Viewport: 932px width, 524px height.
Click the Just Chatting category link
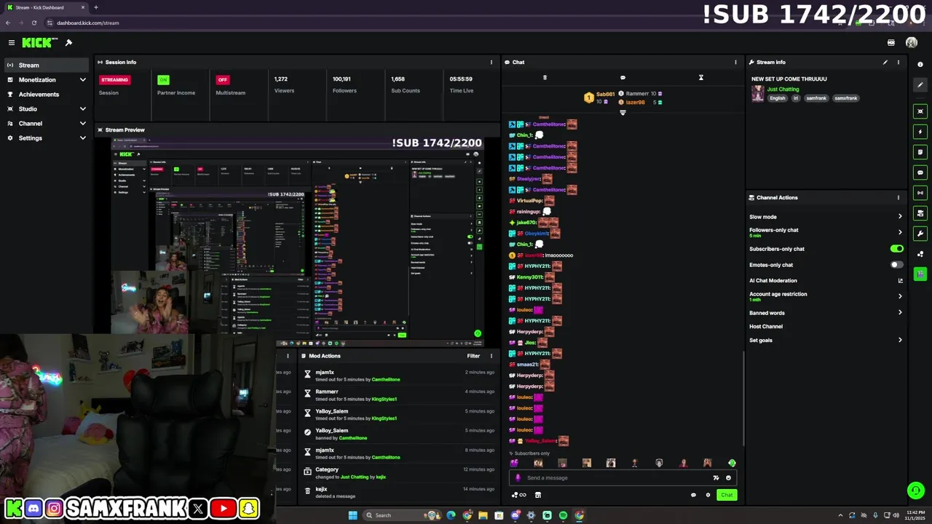(x=783, y=89)
